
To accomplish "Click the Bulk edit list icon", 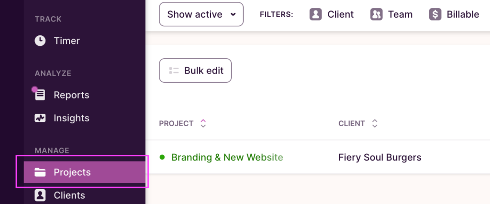I will [x=174, y=71].
